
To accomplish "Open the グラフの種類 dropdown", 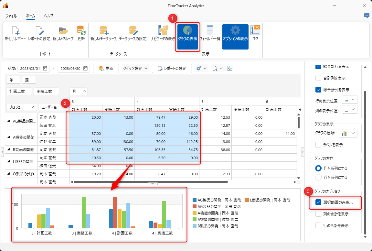I will pyautogui.click(x=350, y=133).
